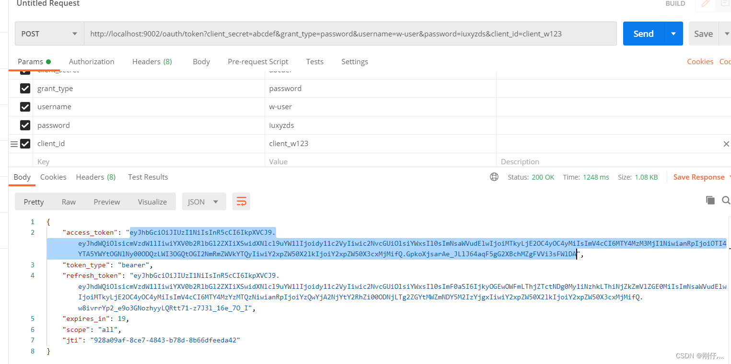Image resolution: width=731 pixels, height=364 pixels.
Task: Click the client_w123 value cell
Action: (380, 144)
